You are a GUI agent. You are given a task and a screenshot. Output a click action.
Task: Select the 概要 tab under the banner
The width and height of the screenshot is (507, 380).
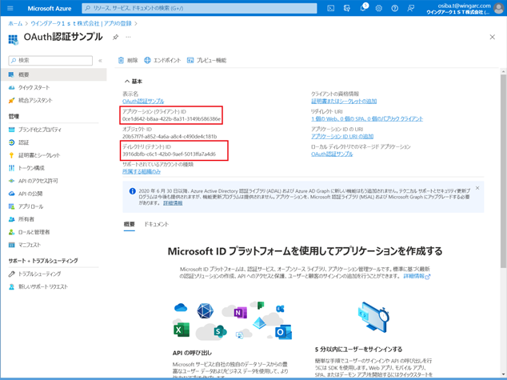[129, 224]
